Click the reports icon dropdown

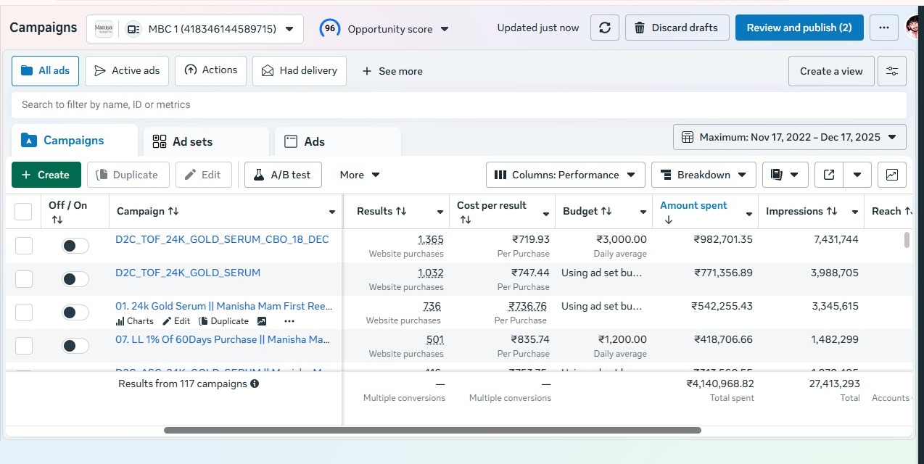click(x=784, y=175)
